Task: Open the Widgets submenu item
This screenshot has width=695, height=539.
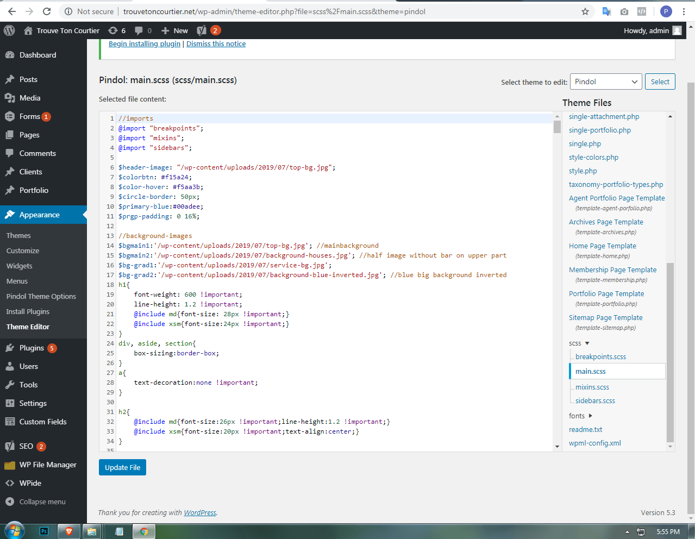Action: click(20, 266)
